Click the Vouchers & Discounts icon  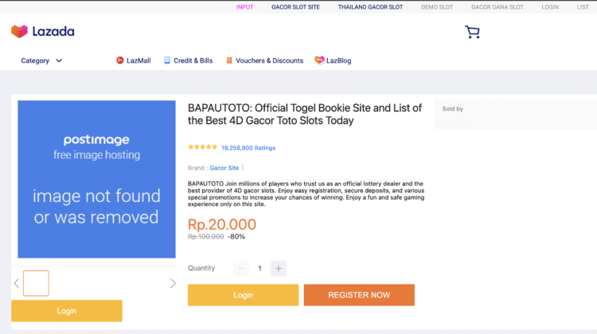point(229,60)
